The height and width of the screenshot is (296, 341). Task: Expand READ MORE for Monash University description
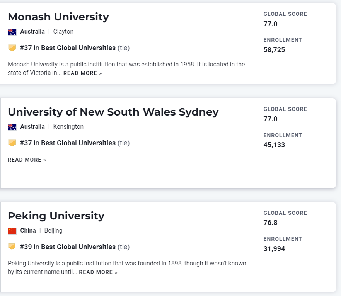pyautogui.click(x=82, y=73)
